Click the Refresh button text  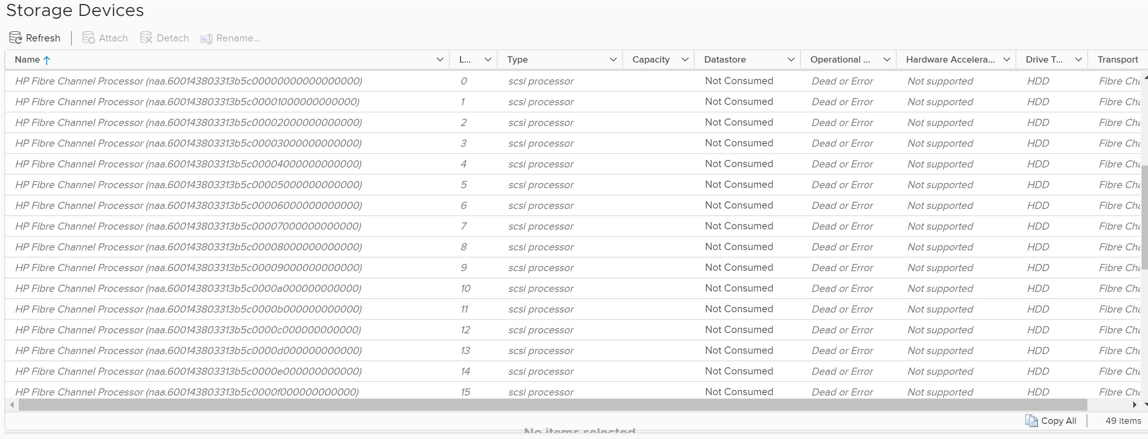tap(43, 38)
